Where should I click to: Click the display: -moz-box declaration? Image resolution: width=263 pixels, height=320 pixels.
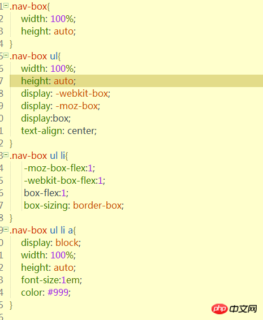tap(61, 106)
